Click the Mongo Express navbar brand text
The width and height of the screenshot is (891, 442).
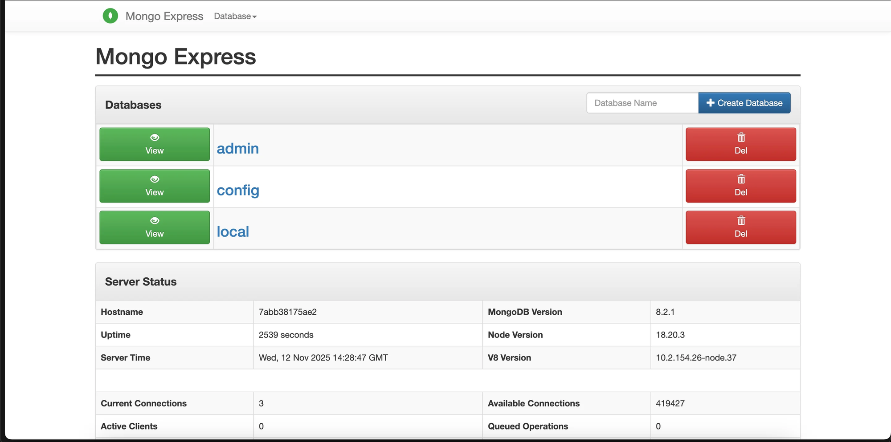point(164,16)
